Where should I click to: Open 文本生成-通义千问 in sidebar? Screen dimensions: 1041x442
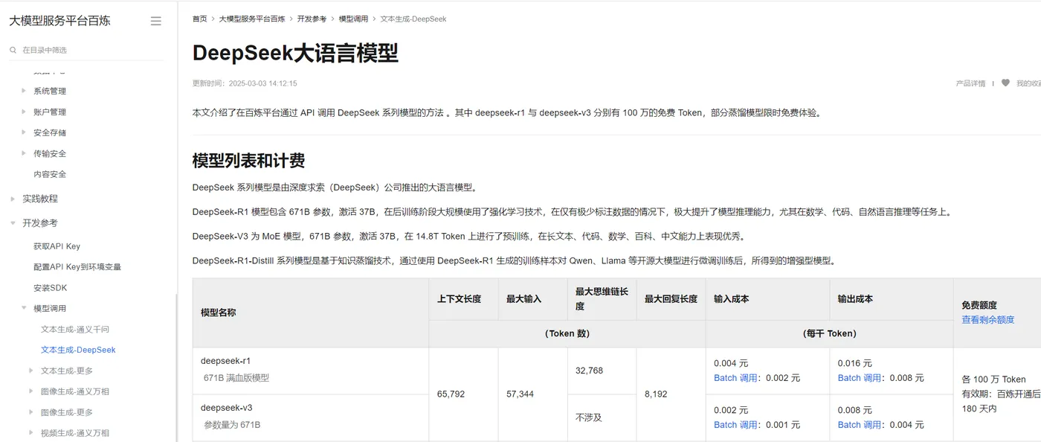click(75, 329)
